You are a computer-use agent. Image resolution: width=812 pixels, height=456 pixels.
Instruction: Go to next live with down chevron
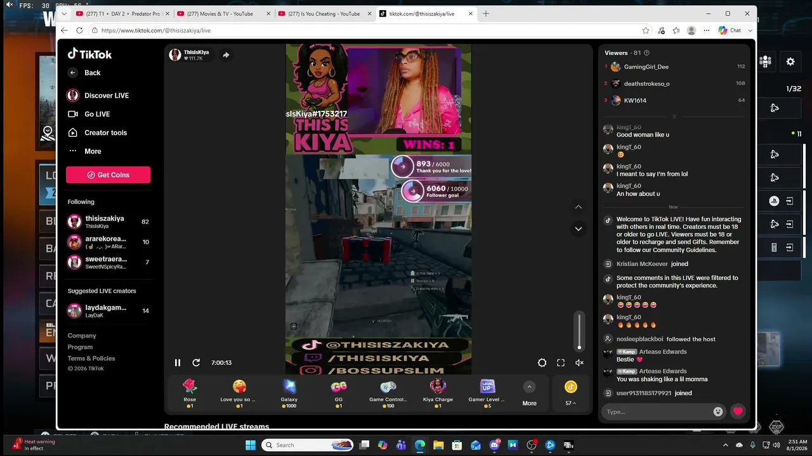pyautogui.click(x=578, y=229)
